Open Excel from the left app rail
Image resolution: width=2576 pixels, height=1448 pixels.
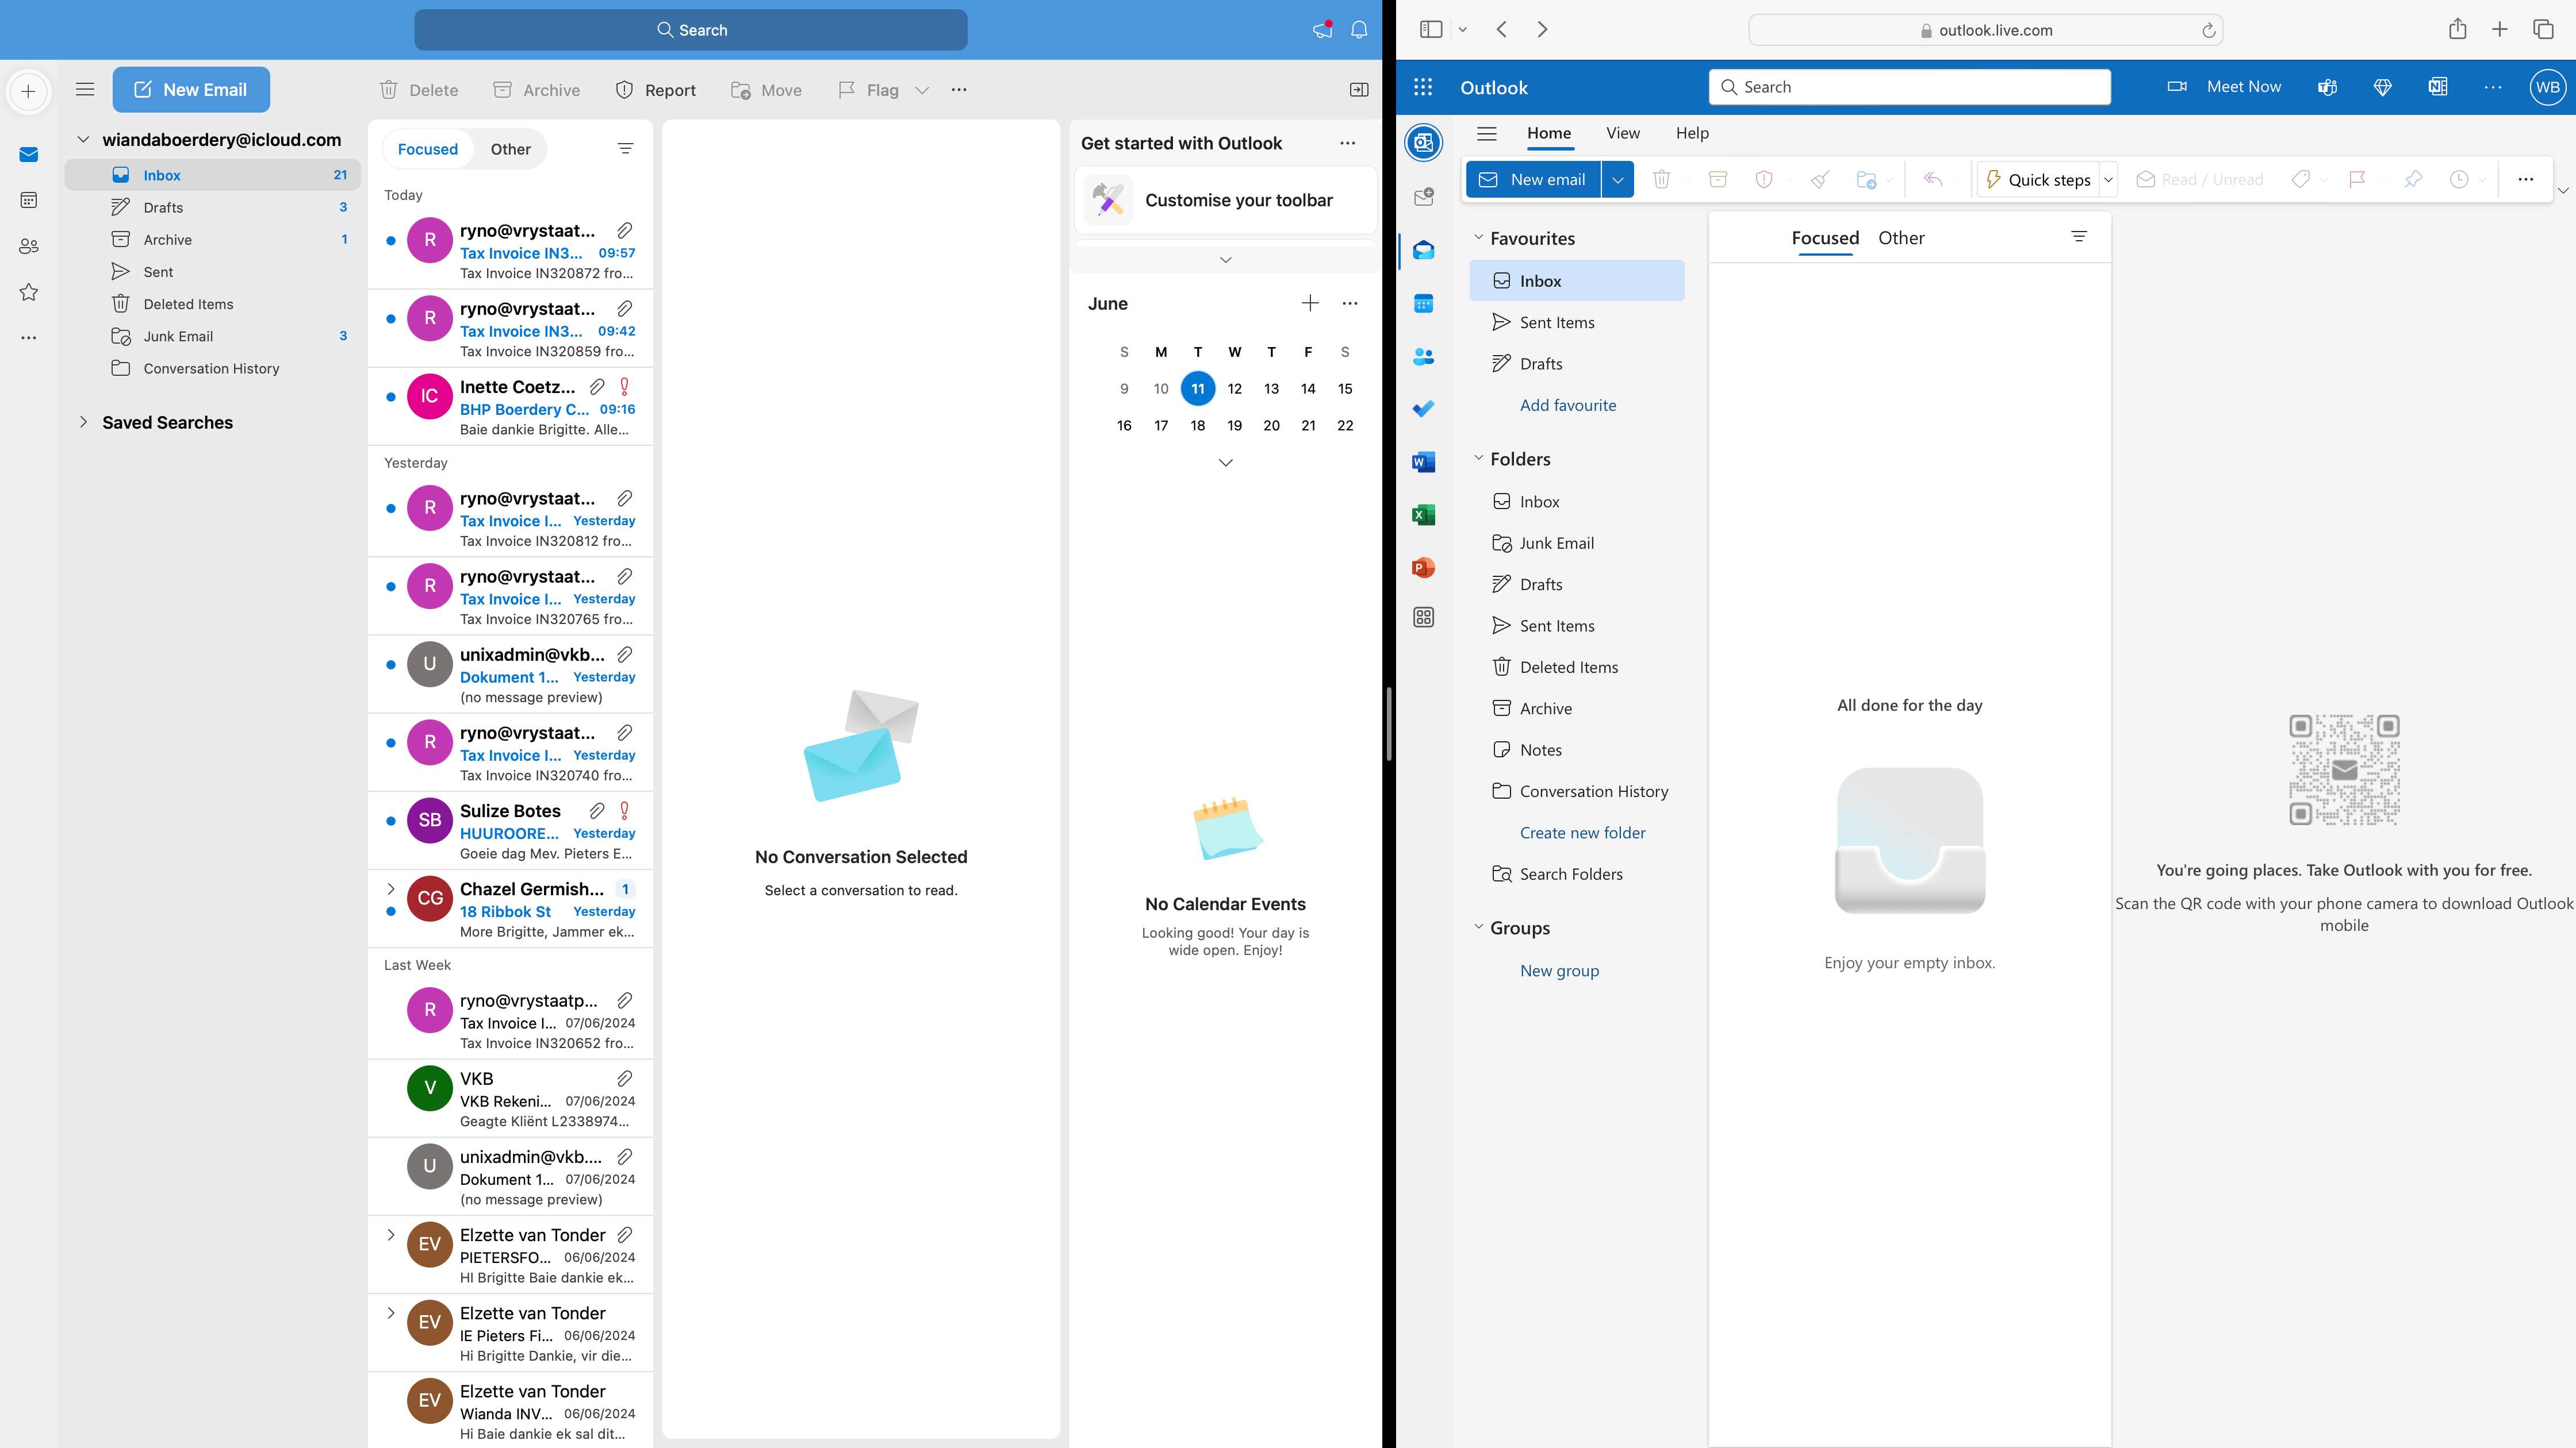(x=1423, y=514)
